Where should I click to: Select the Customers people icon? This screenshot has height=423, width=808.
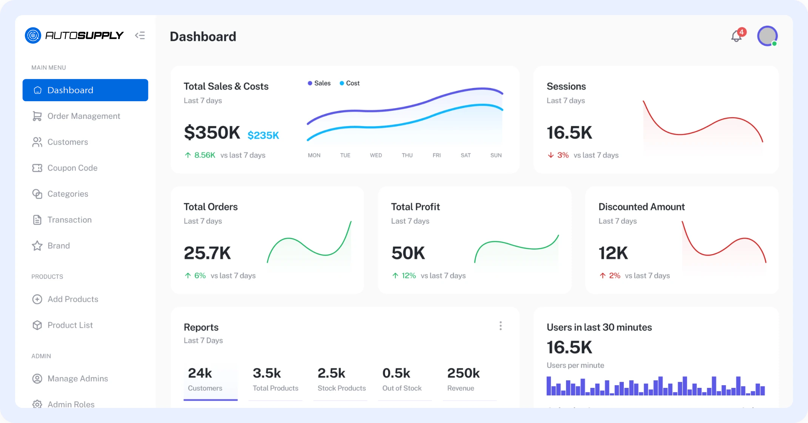[x=37, y=142]
